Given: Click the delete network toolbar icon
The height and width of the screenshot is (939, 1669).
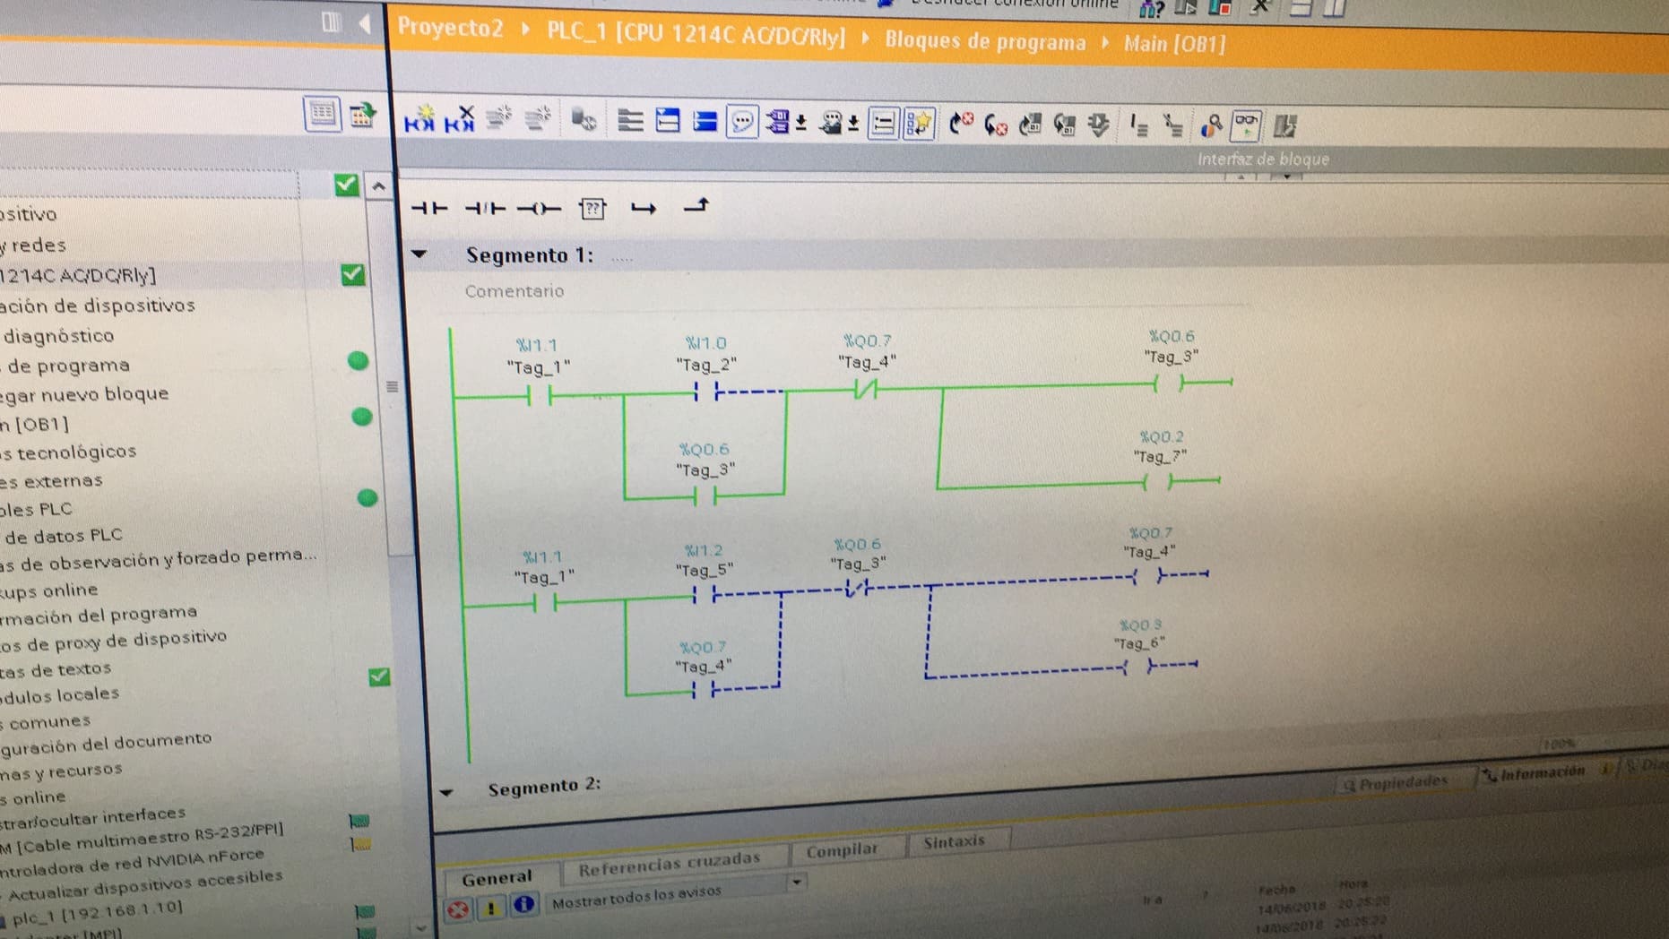Looking at the screenshot, I should pyautogui.click(x=460, y=120).
